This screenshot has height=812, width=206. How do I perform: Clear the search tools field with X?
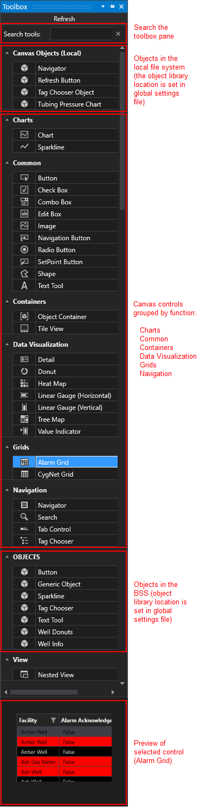(x=118, y=34)
